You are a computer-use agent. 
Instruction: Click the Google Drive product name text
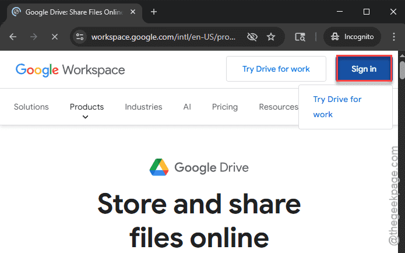pyautogui.click(x=212, y=167)
